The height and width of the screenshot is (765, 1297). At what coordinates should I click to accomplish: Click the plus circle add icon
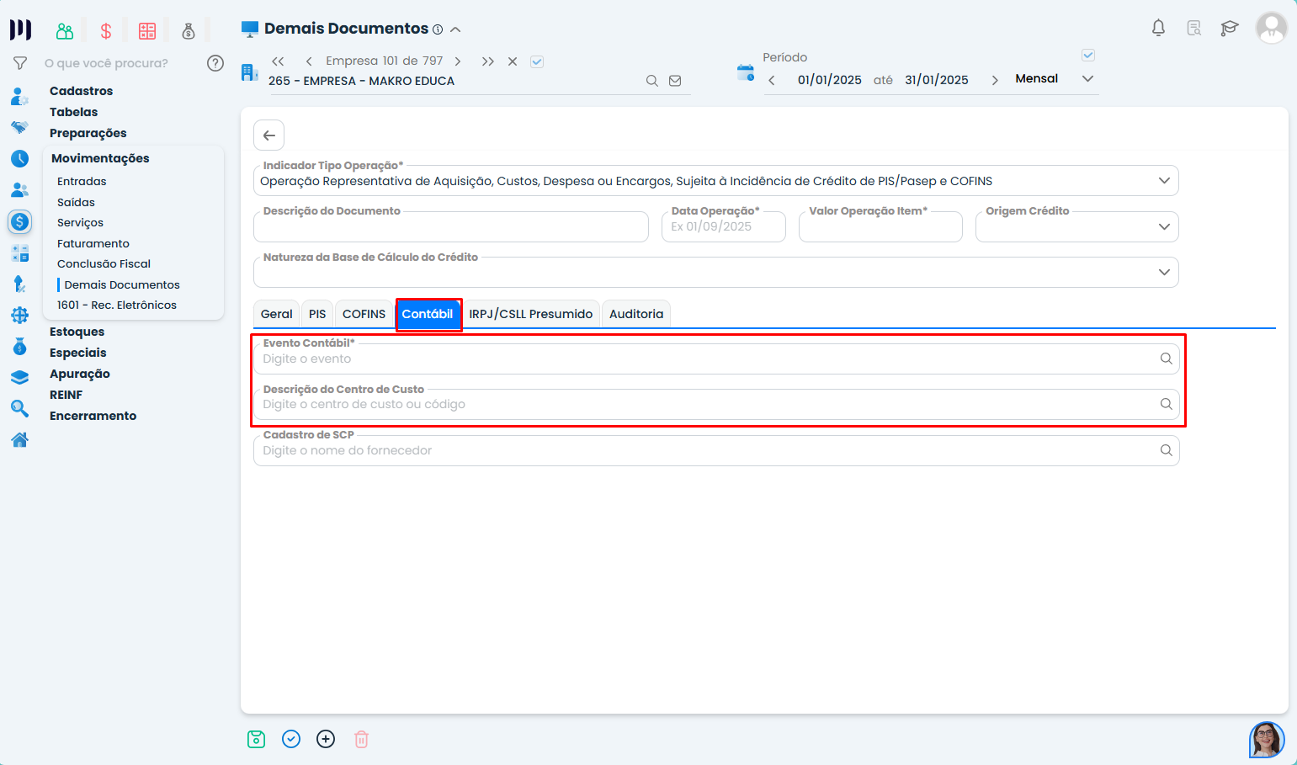[x=326, y=739]
